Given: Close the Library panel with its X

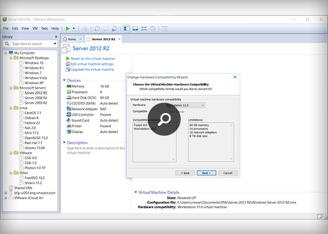Looking at the screenshot, I should point(56,37).
